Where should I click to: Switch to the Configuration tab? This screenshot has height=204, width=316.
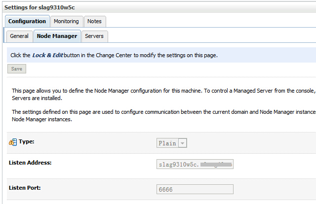click(x=27, y=21)
